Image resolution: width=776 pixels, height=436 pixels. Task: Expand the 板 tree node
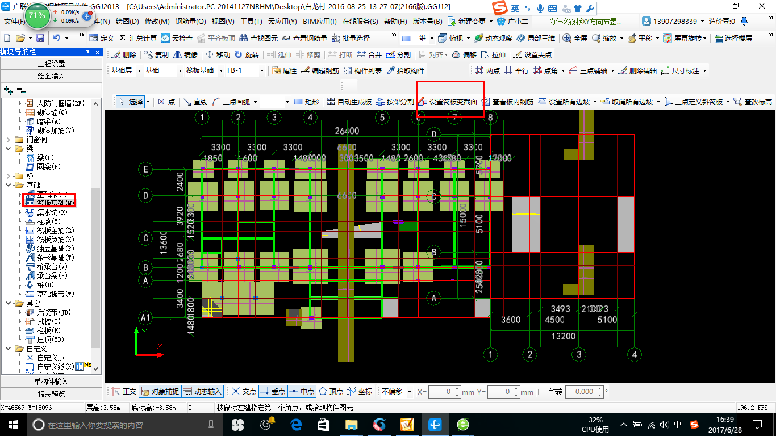tap(7, 176)
